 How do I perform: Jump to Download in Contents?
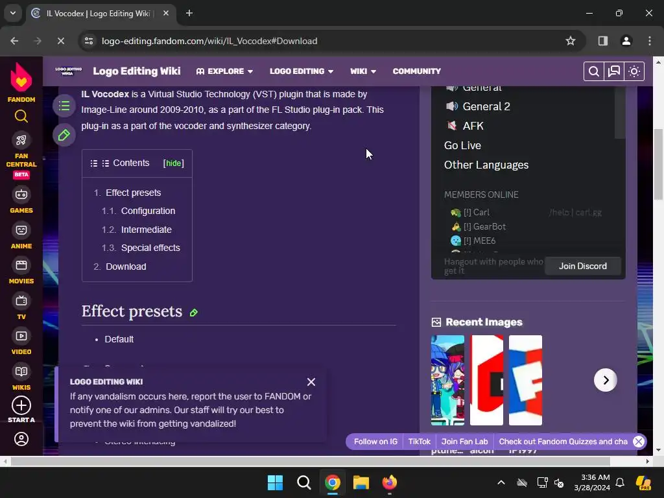tap(126, 267)
